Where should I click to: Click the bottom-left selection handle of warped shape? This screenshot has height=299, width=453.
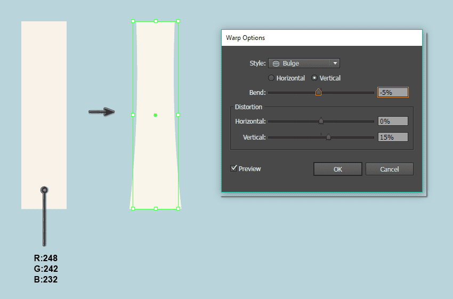[133, 208]
